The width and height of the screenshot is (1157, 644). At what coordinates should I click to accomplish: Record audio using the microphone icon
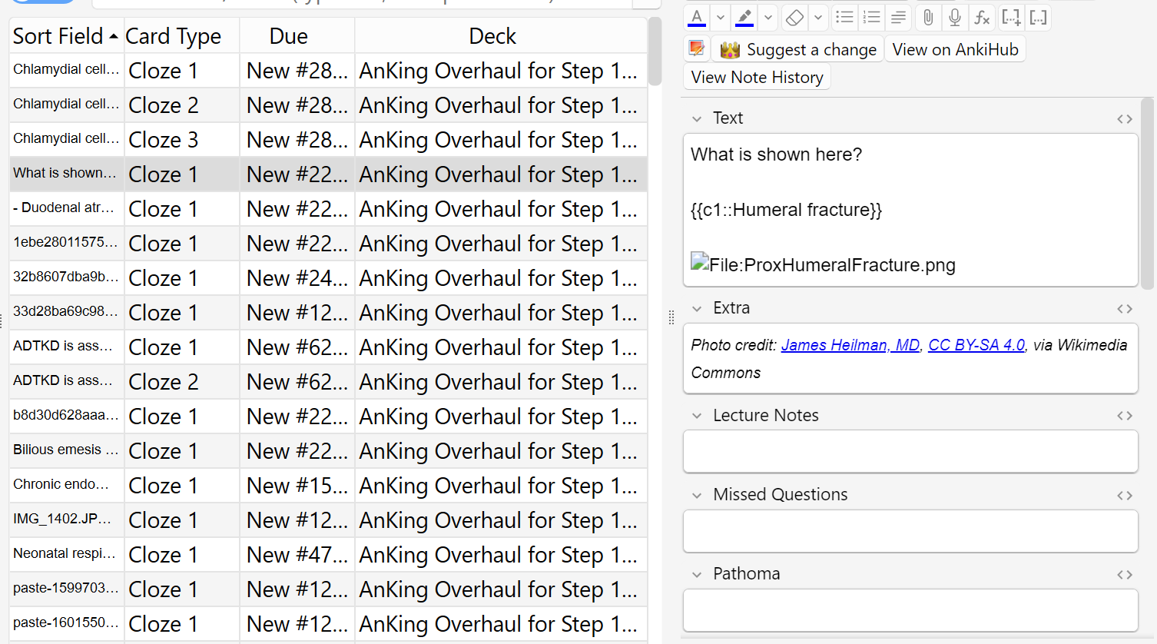pyautogui.click(x=955, y=17)
